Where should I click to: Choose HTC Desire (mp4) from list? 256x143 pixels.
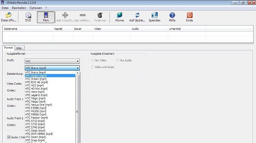point(50,76)
